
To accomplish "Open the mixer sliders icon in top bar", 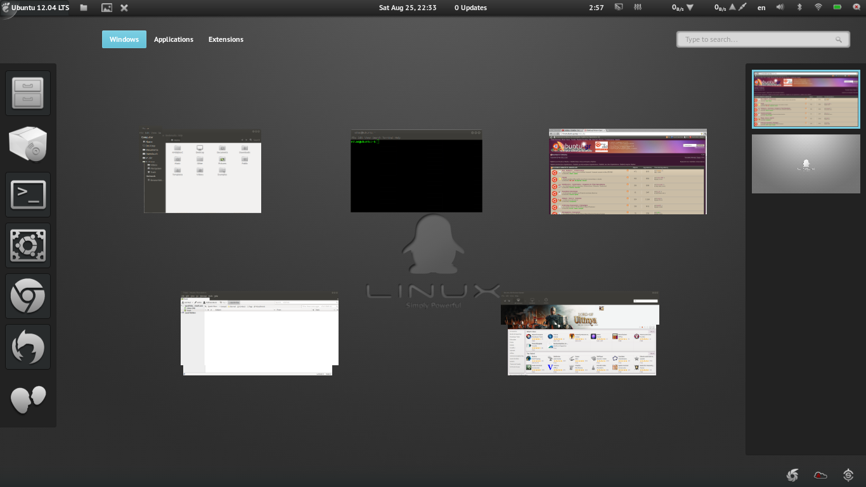I will [638, 8].
